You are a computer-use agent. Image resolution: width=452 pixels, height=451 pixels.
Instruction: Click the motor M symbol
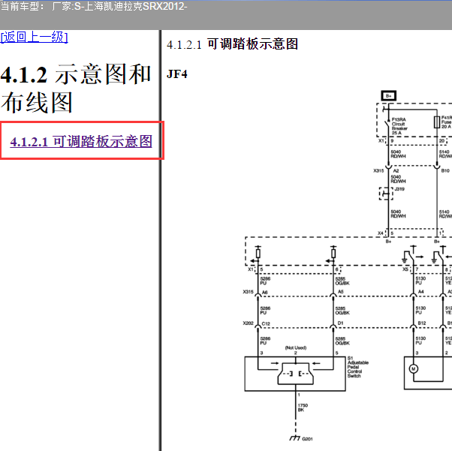point(414,368)
